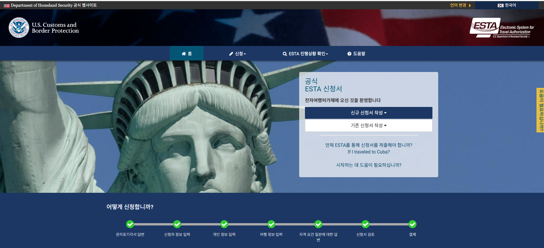Expand the 신청 navigation menu
Image resolution: width=544 pixels, height=248 pixels.
coord(238,54)
